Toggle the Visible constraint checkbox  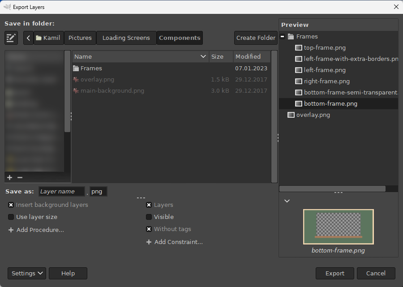[x=149, y=217]
